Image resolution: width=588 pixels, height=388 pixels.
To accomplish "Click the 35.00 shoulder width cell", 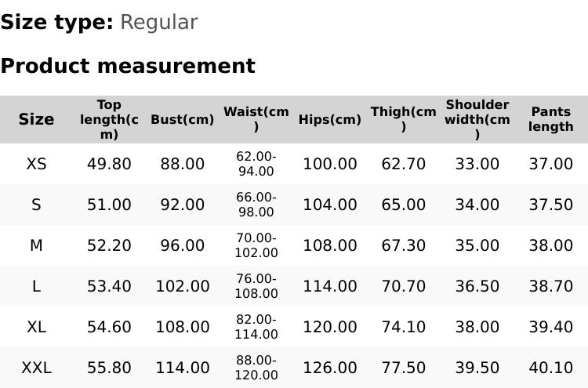I will (477, 245).
